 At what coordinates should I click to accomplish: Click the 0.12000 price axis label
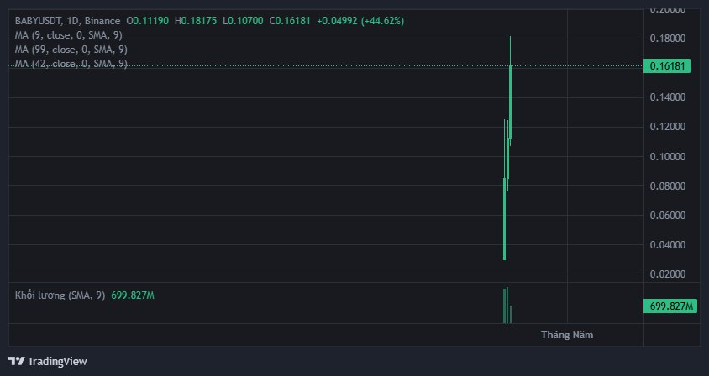point(667,127)
